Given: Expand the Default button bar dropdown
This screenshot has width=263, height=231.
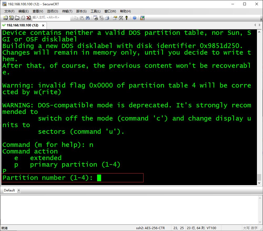Looking at the screenshot, I should (x=19, y=190).
